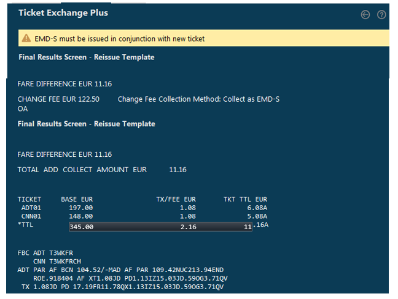Click the 2.16 tax total value
The image size is (398, 299).
[x=189, y=227]
